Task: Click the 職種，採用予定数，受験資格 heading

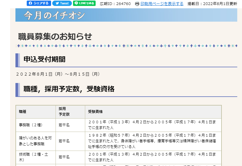Action: pos(69,89)
